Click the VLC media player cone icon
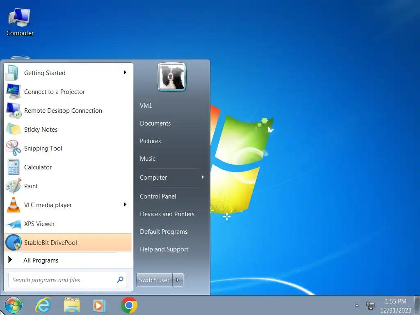 pyautogui.click(x=13, y=205)
